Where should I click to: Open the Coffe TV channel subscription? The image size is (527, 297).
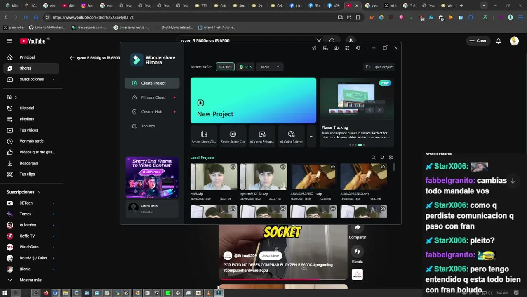tap(31, 236)
